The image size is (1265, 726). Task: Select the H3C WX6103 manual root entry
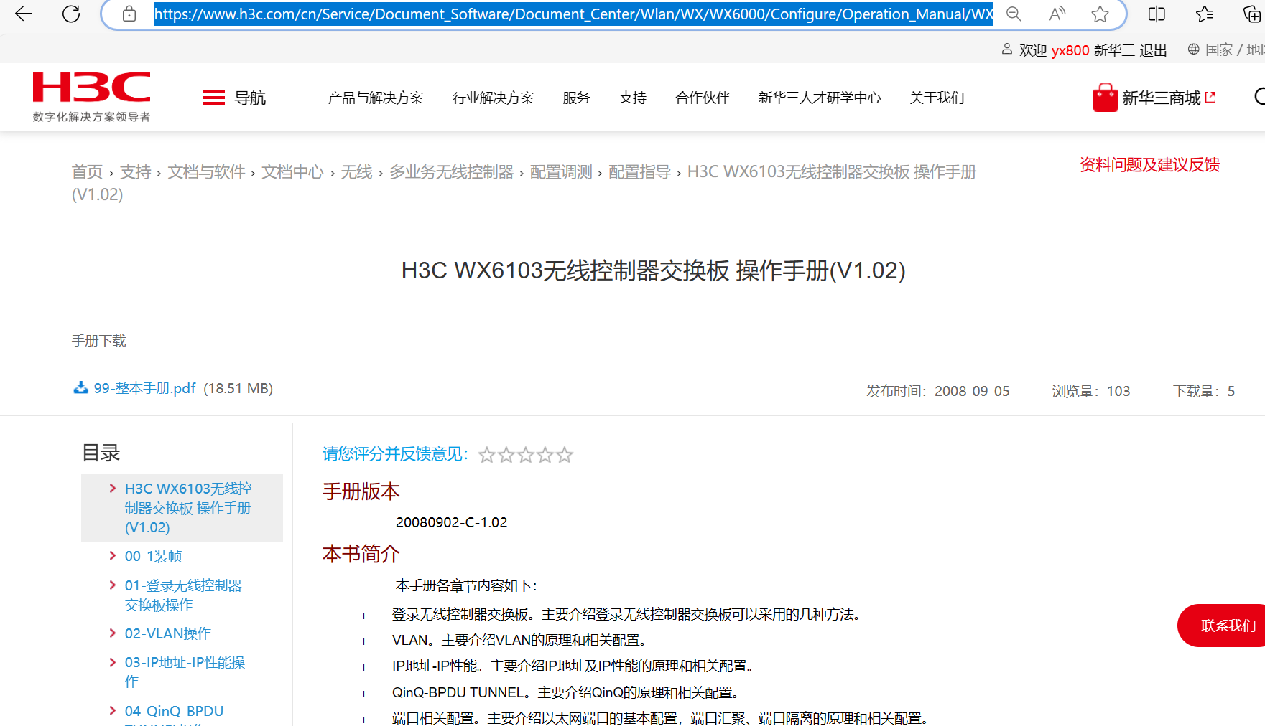point(188,508)
